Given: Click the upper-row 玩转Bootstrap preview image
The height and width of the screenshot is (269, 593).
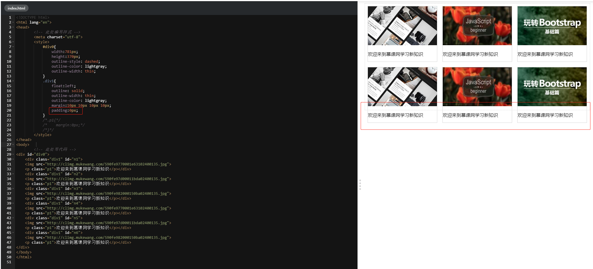Looking at the screenshot, I should 552,26.
